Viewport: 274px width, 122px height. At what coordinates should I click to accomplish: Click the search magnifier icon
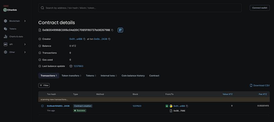click(42, 8)
